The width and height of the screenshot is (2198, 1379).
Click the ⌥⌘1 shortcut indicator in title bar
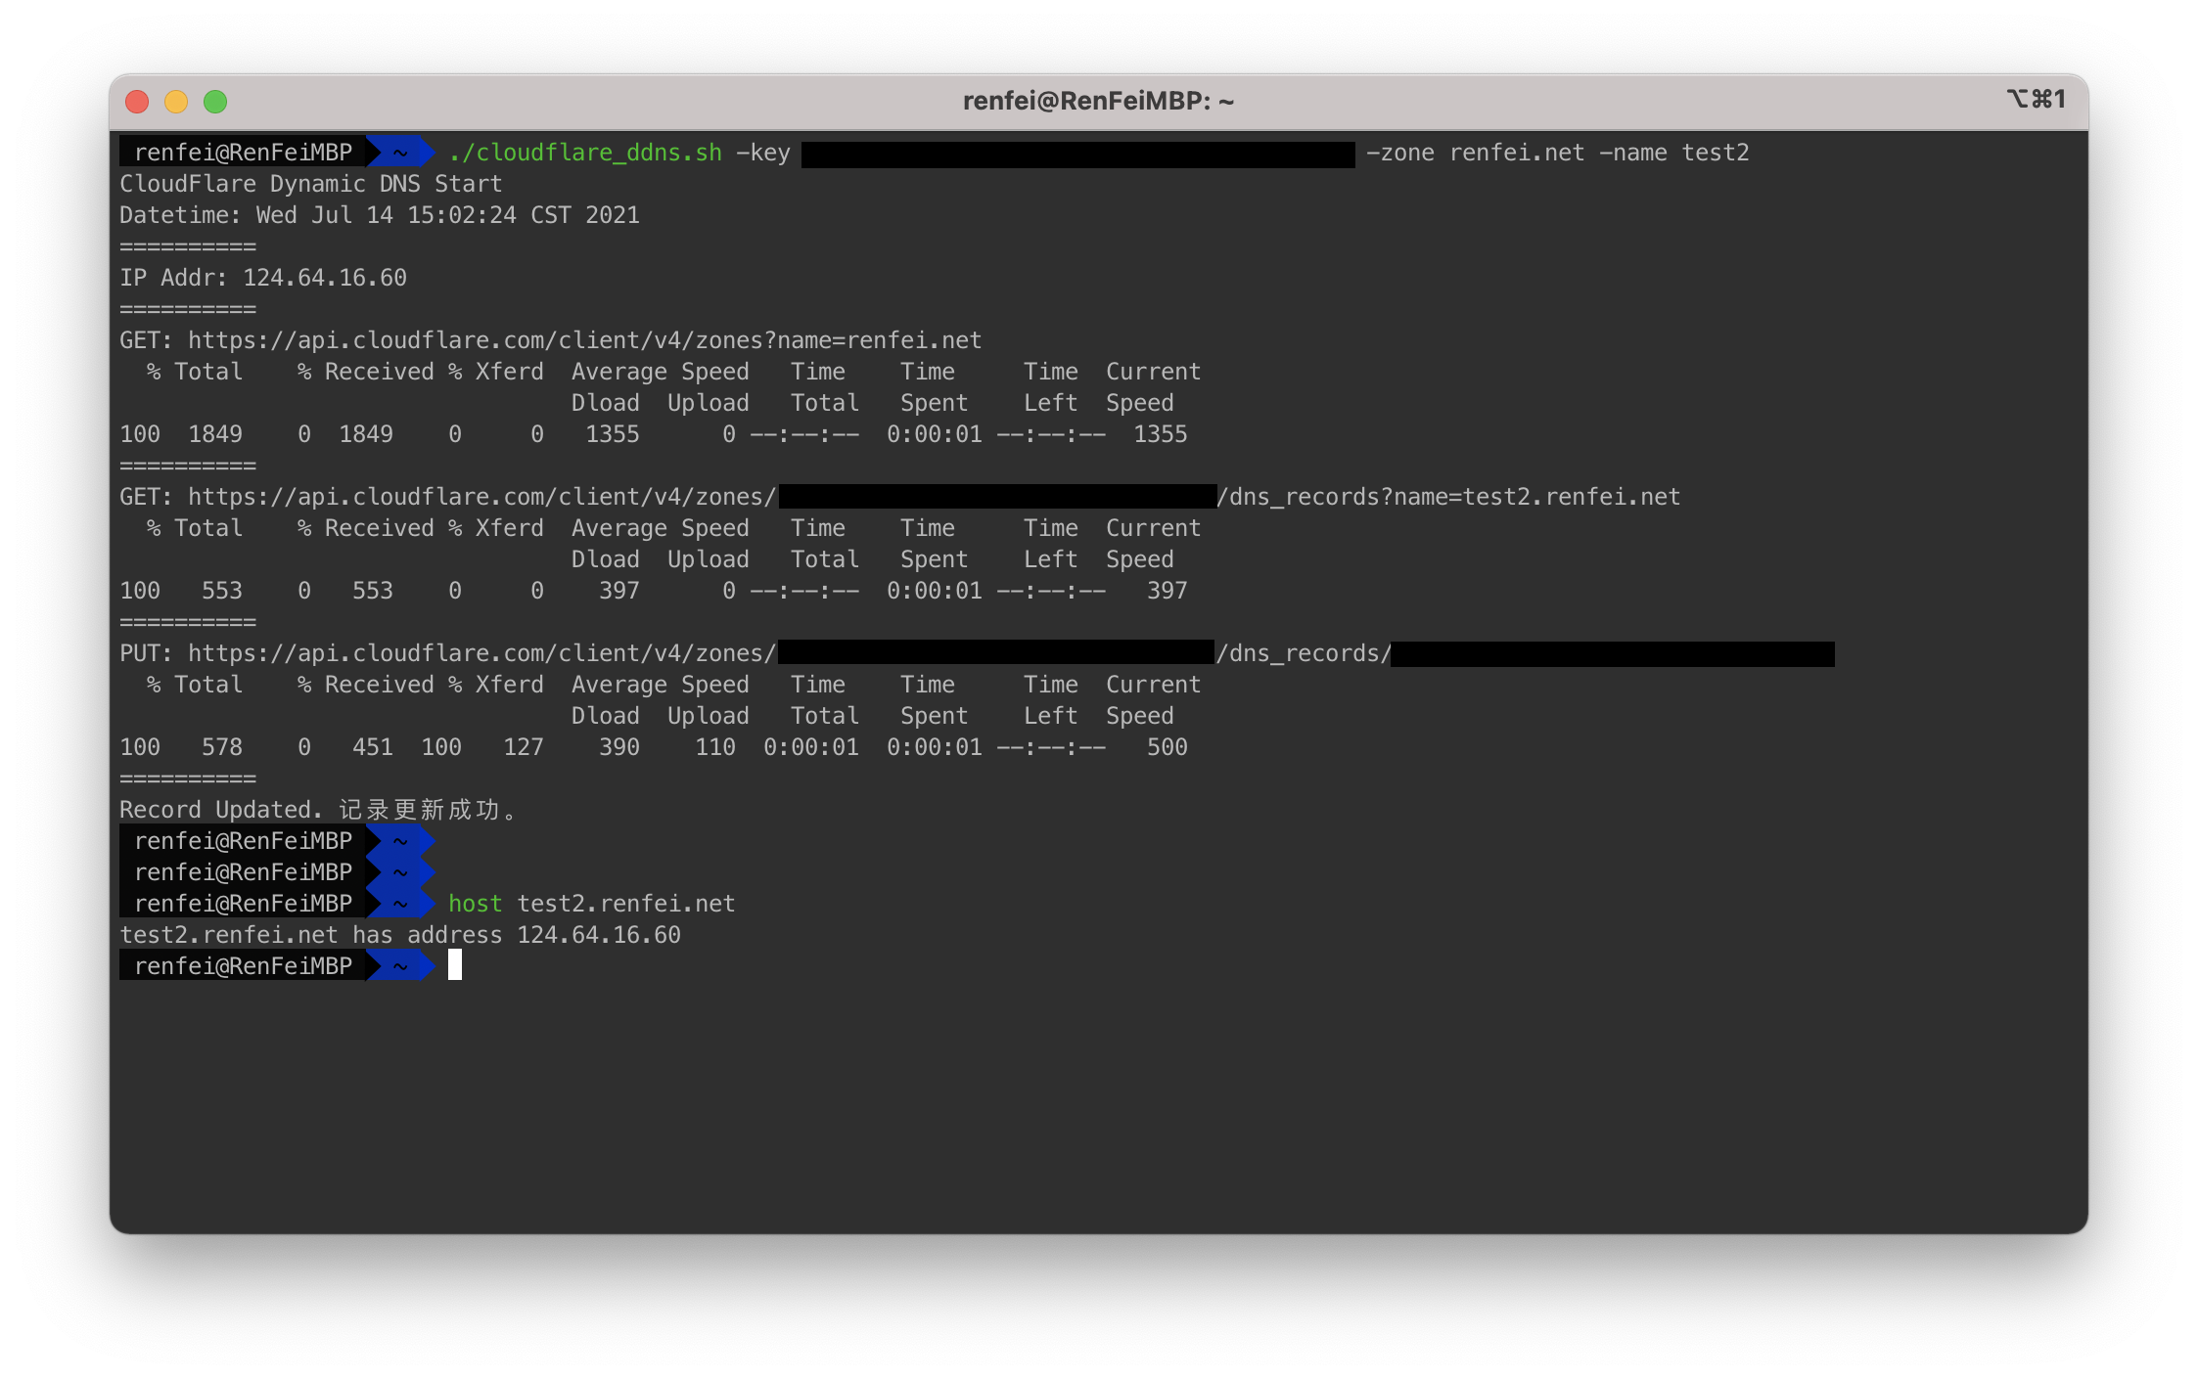(x=2036, y=100)
